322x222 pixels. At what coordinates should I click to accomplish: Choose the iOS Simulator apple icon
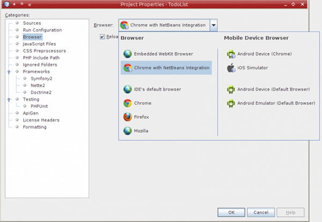click(x=231, y=68)
